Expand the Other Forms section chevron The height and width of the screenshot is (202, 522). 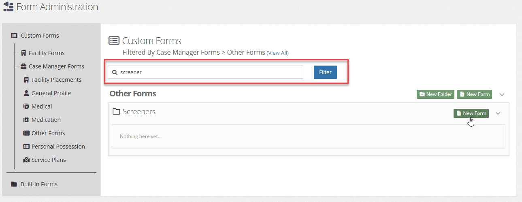502,94
